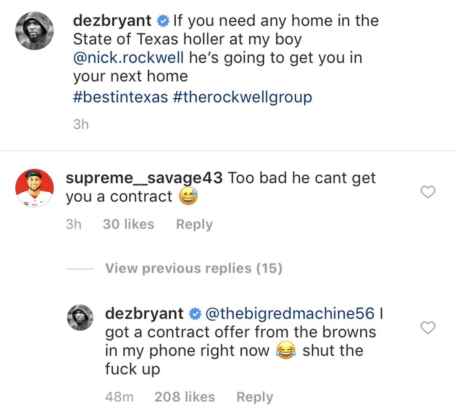This screenshot has height=420, width=457.
Task: Like dezbryant's reply about browns offer
Action: [x=428, y=328]
